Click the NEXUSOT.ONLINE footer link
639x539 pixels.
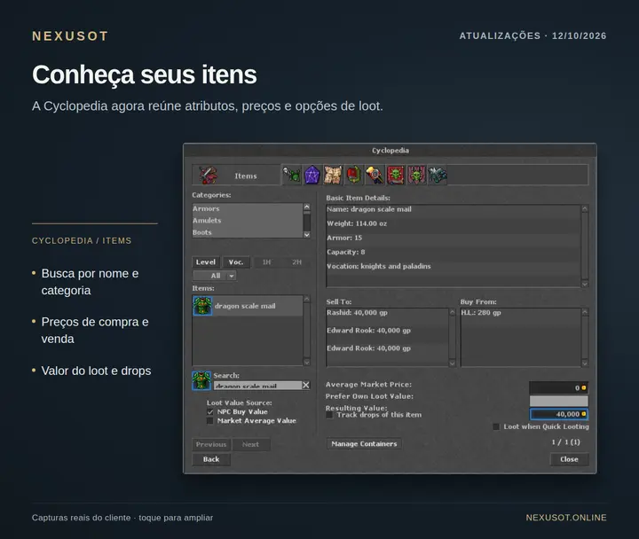click(566, 518)
